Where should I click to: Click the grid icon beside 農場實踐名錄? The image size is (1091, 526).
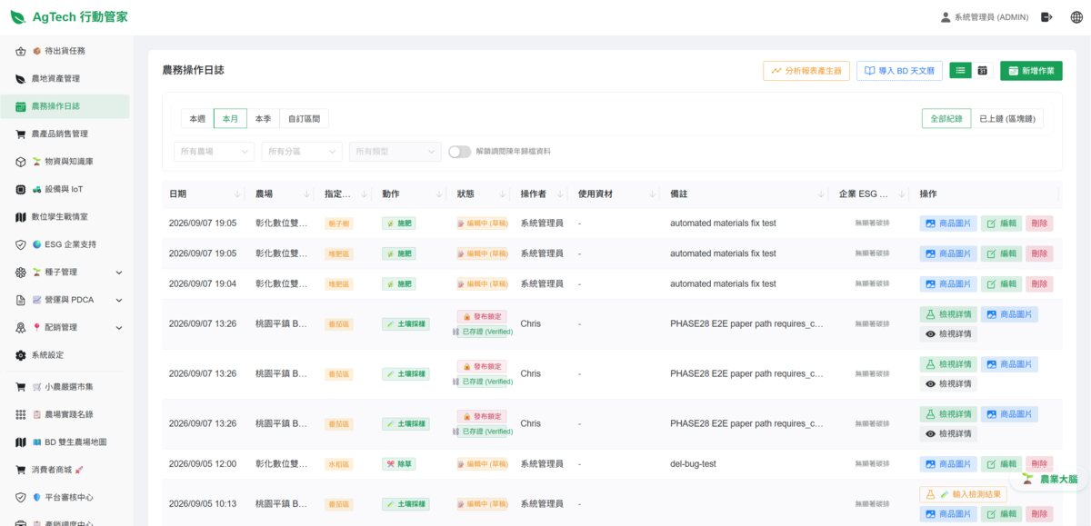pos(21,414)
